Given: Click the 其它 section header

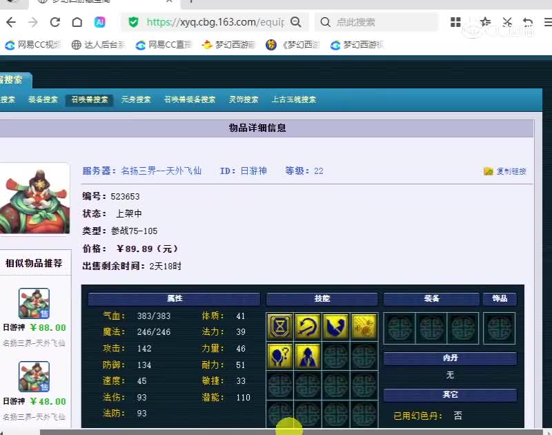Looking at the screenshot, I should pos(450,394).
